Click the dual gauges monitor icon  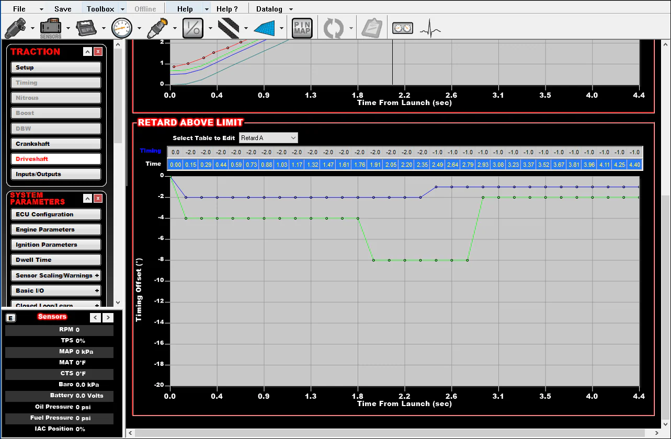pyautogui.click(x=402, y=27)
